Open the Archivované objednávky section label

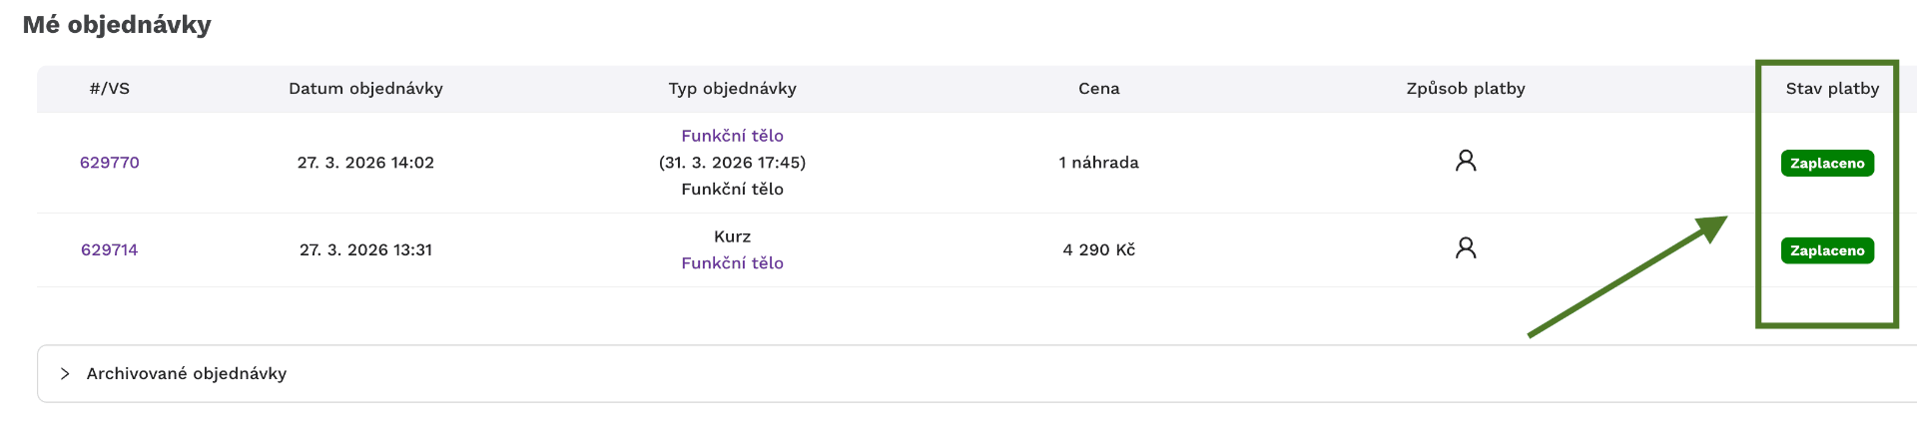187,373
